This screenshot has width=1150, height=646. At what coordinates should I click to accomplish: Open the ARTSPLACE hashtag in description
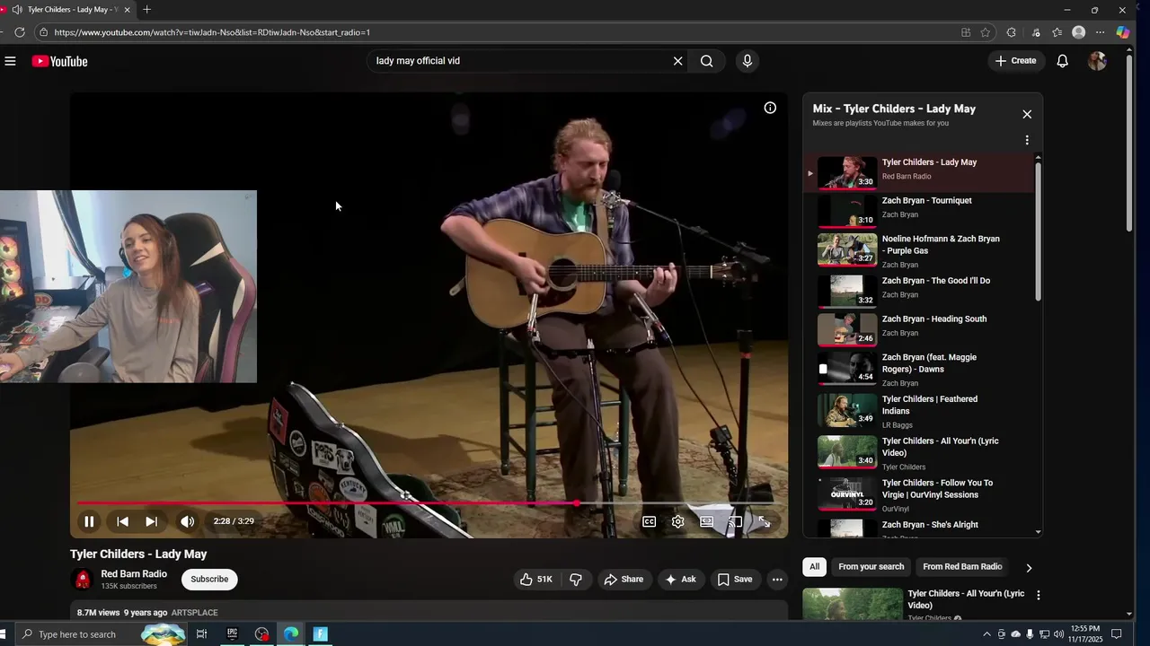194,613
